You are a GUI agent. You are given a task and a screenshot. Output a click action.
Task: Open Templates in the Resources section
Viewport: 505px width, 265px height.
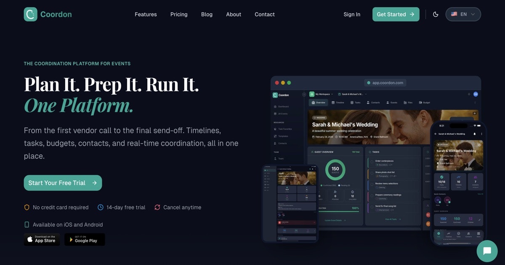coord(284,136)
